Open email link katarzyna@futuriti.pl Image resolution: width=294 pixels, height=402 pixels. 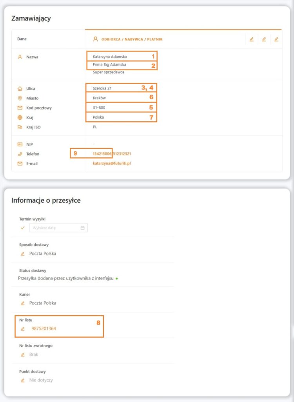pos(112,163)
